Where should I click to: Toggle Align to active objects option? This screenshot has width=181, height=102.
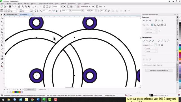(x=152, y=25)
